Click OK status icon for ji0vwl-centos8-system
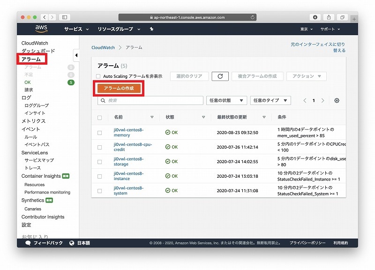This screenshot has width=375, height=270. pyautogui.click(x=168, y=190)
